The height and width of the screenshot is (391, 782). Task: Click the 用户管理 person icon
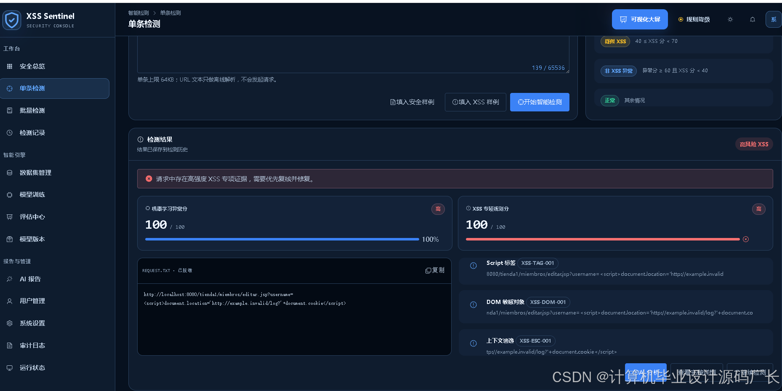click(x=10, y=301)
